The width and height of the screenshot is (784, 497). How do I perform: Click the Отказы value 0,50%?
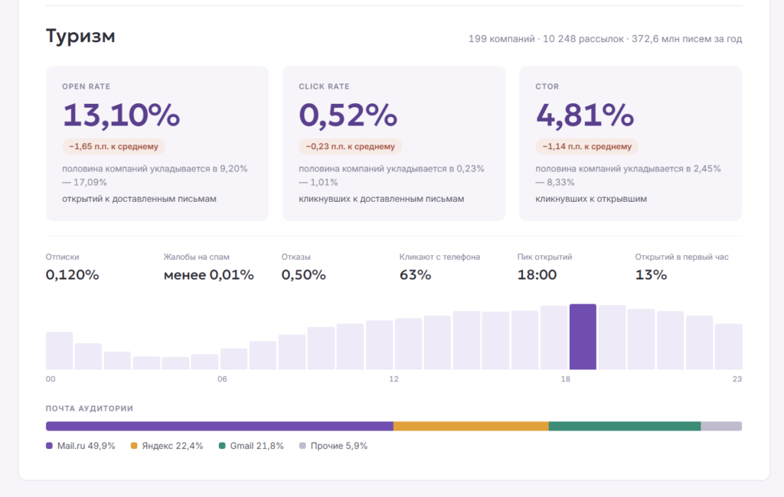click(303, 274)
